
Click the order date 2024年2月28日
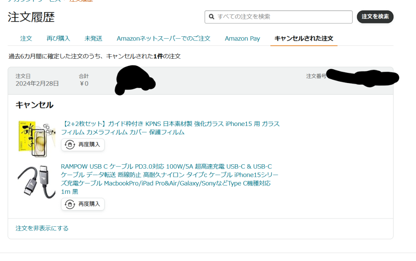click(x=37, y=84)
